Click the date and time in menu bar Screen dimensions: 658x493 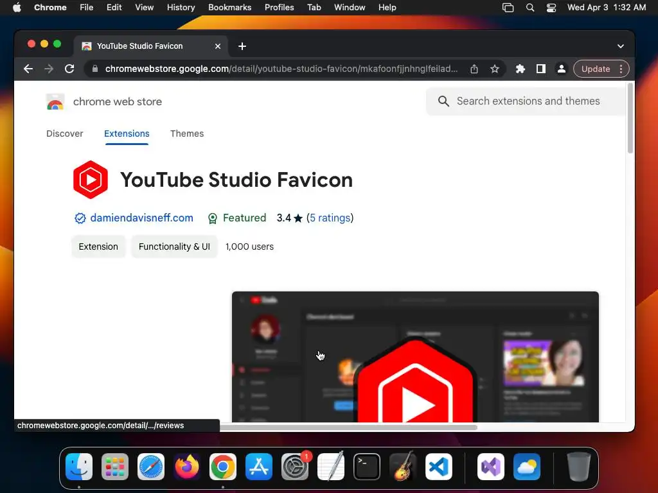[x=607, y=8]
